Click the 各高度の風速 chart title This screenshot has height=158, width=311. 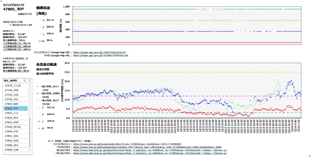tap(46, 64)
